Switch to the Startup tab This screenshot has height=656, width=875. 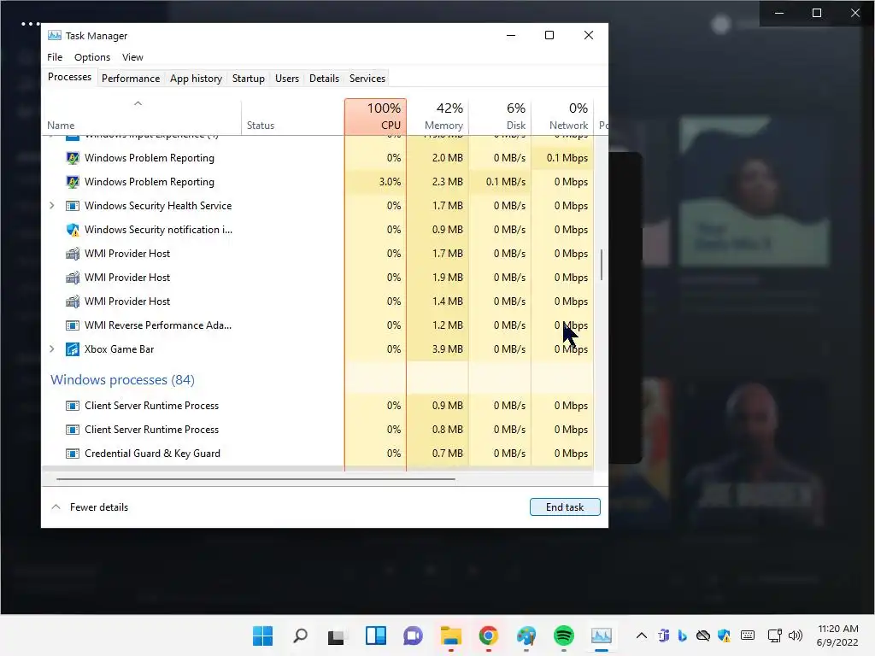(x=249, y=79)
